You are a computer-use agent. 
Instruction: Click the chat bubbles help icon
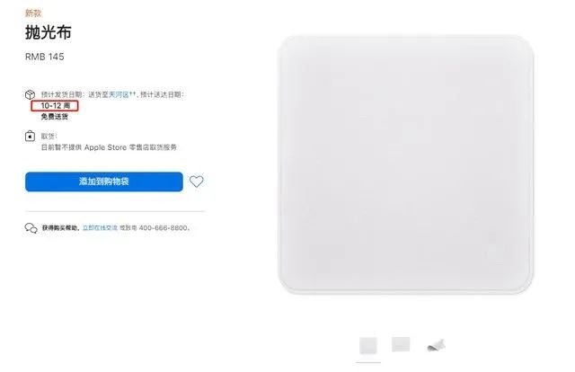pos(31,228)
